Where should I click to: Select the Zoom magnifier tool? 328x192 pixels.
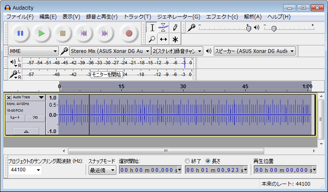click(x=152, y=39)
